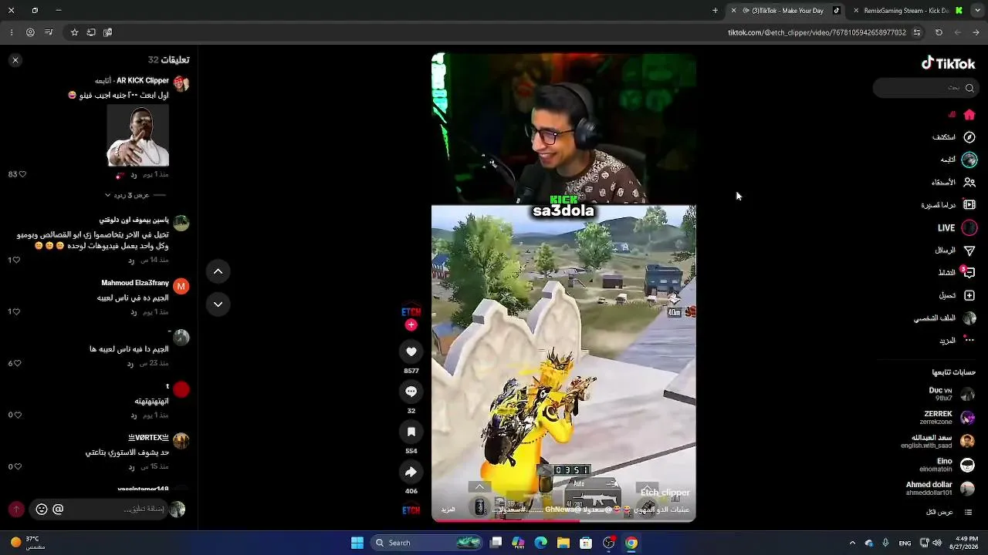Close the RemixGaming Stream tab

[855, 11]
